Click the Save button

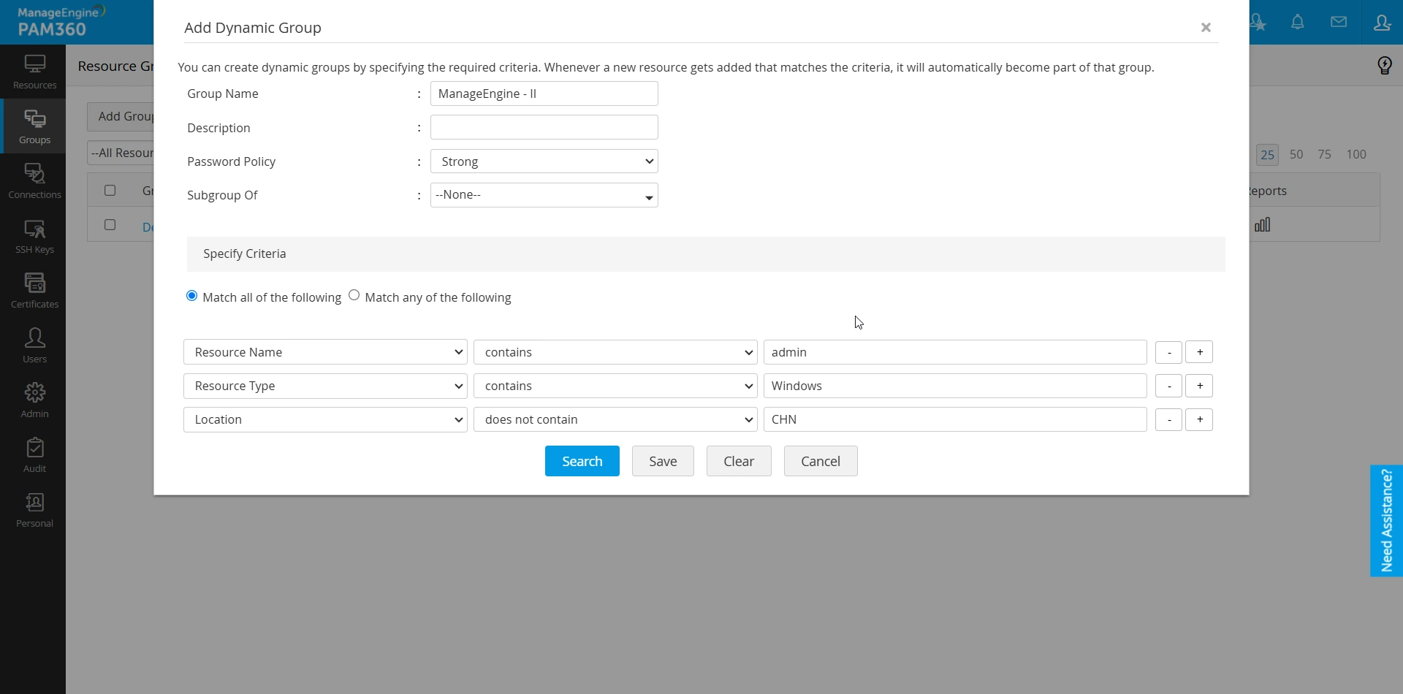(662, 461)
